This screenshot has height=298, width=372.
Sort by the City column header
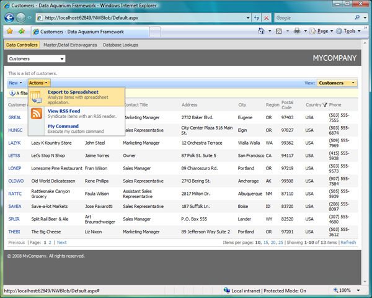point(242,105)
